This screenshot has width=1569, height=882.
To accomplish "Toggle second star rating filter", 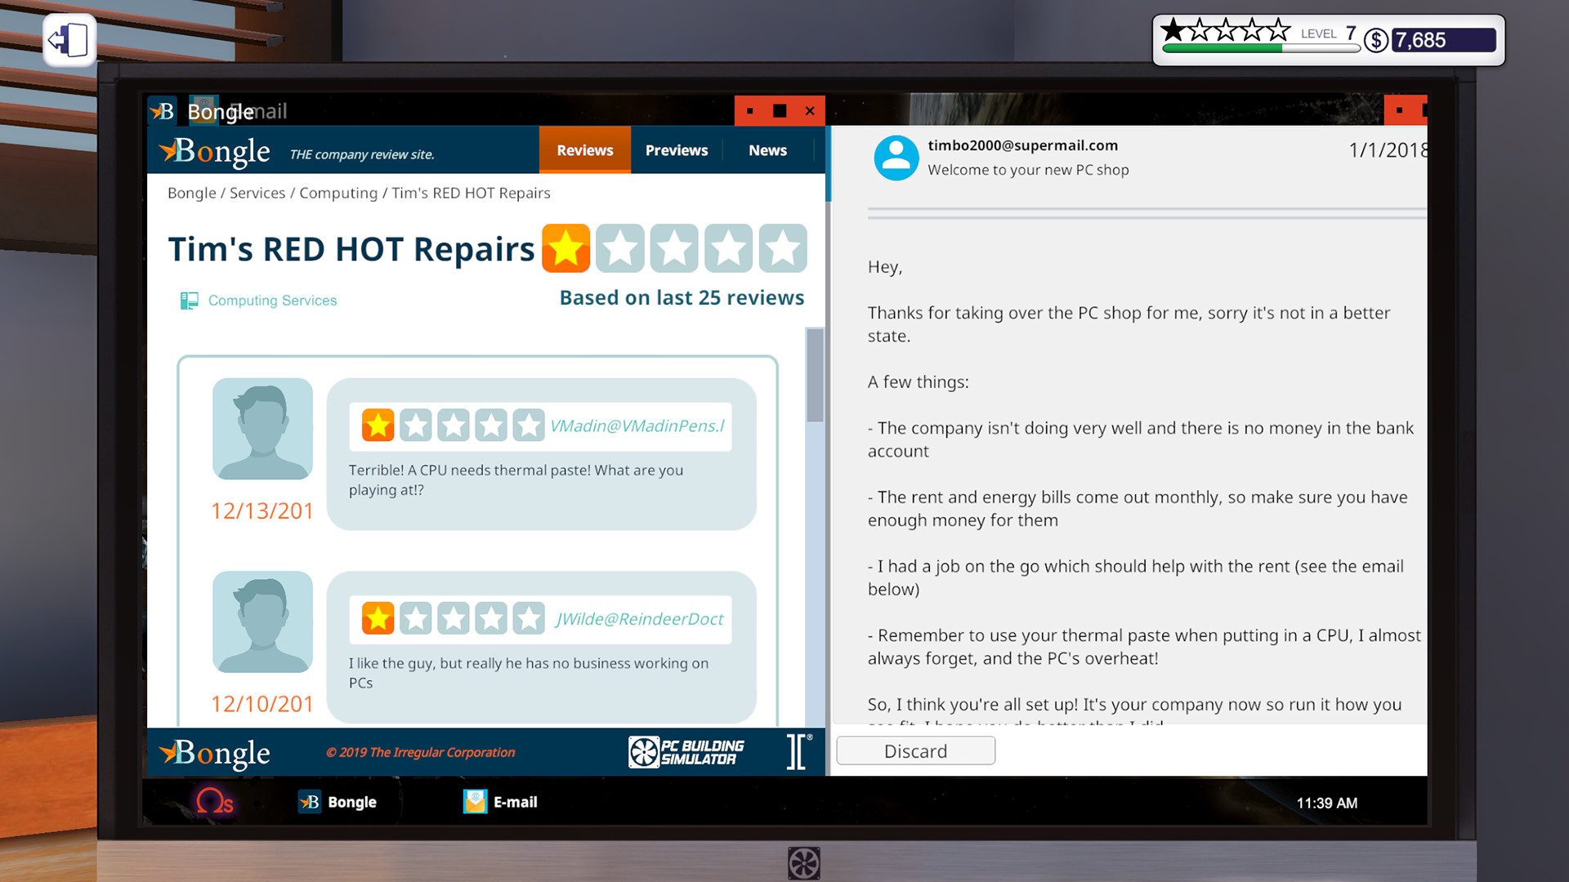I will tap(621, 247).
